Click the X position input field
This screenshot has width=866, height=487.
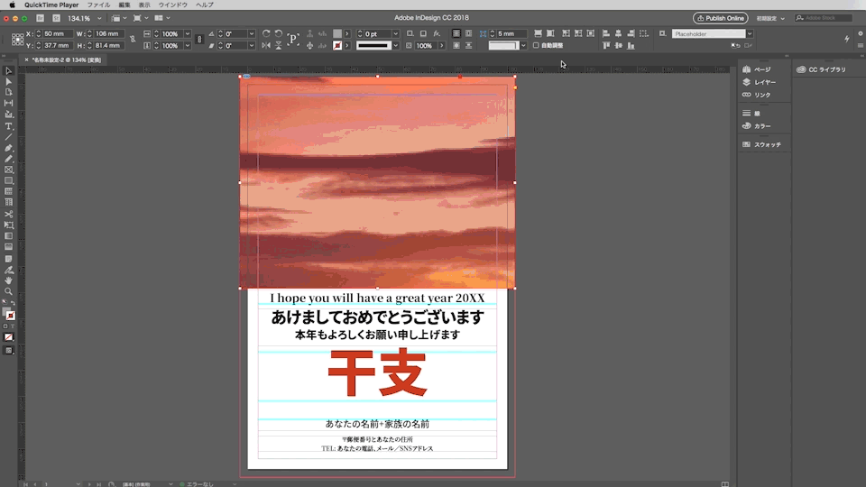(57, 33)
